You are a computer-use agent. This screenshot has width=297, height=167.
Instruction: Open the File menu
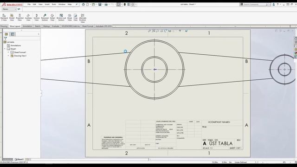click(29, 4)
